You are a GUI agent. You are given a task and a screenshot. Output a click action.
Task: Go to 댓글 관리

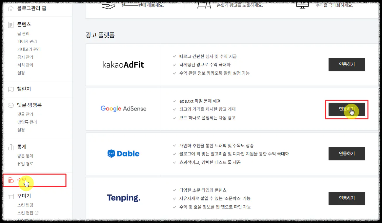(x=25, y=114)
